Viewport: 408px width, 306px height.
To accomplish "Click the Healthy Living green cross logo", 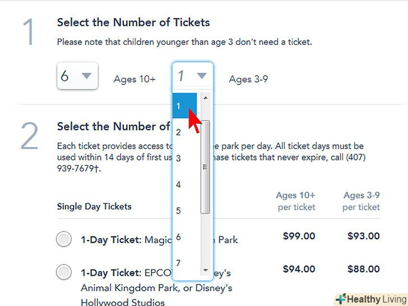I will [341, 299].
